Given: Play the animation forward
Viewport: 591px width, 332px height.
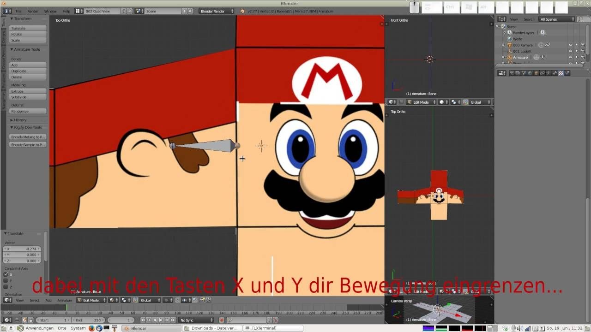Looking at the screenshot, I should click(161, 320).
